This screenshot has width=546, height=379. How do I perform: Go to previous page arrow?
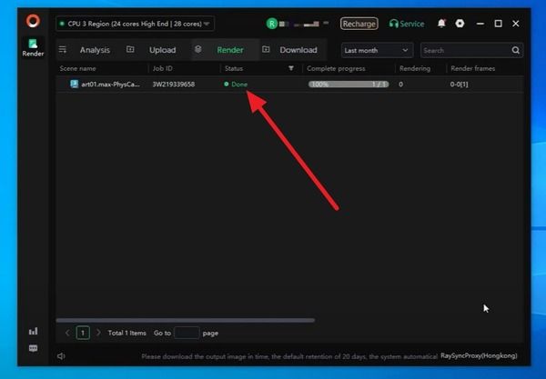(x=67, y=333)
